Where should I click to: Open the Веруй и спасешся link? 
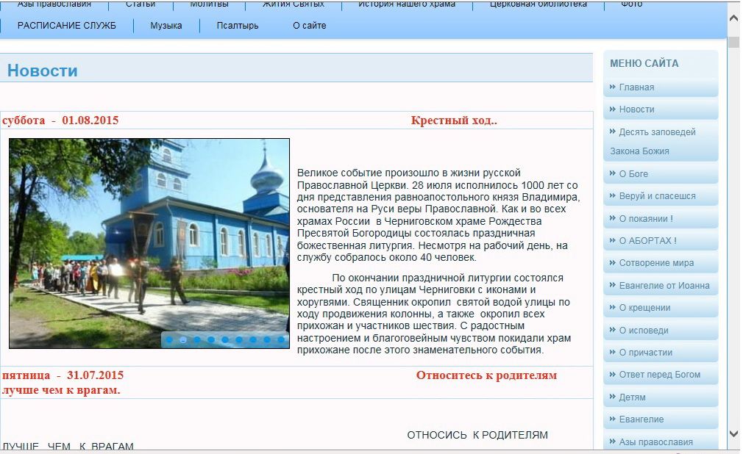(x=657, y=196)
